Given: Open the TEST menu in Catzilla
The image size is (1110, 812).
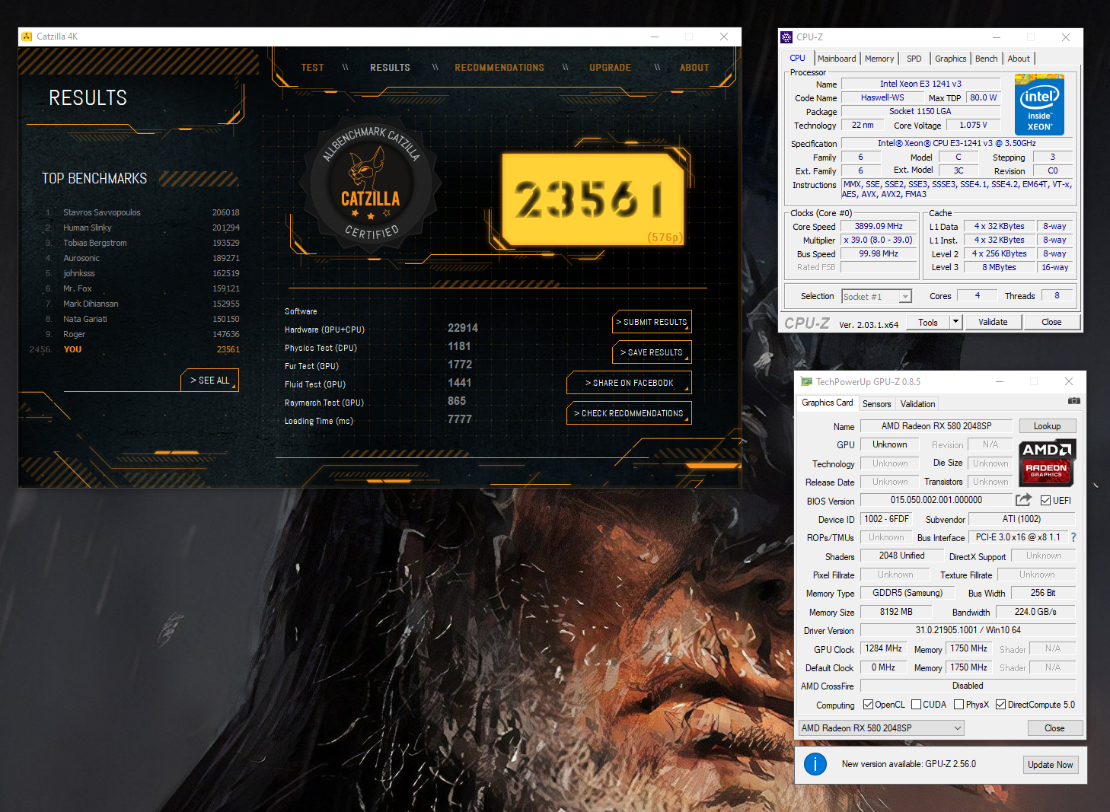Looking at the screenshot, I should pyautogui.click(x=312, y=68).
